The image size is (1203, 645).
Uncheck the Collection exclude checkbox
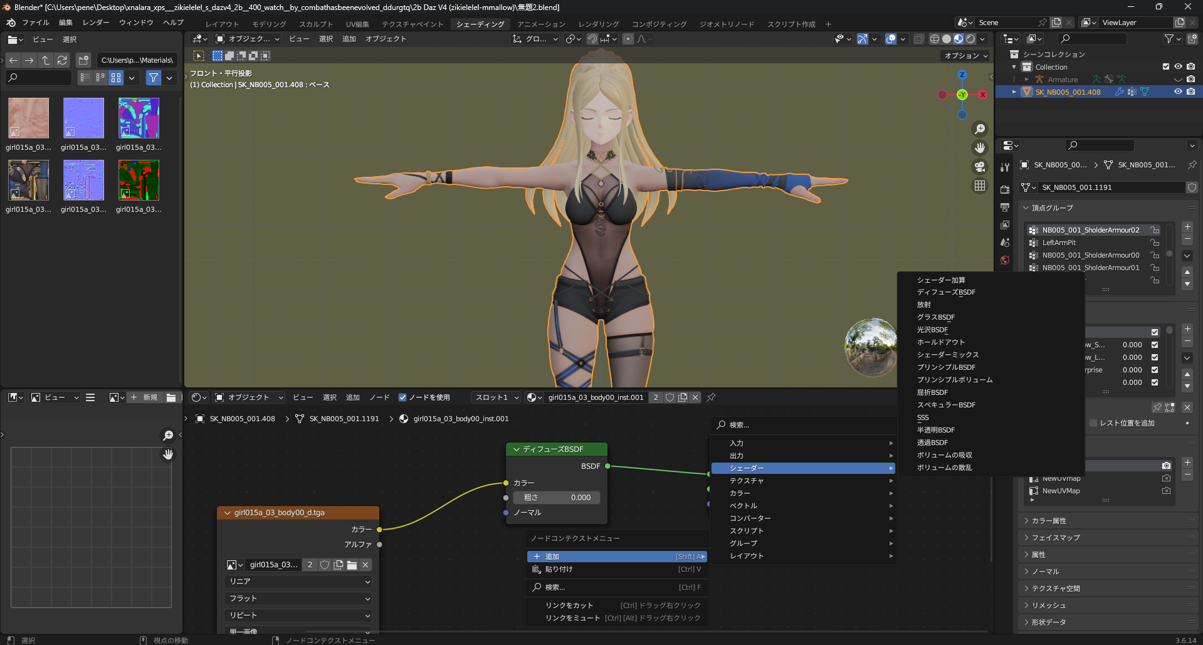point(1166,66)
